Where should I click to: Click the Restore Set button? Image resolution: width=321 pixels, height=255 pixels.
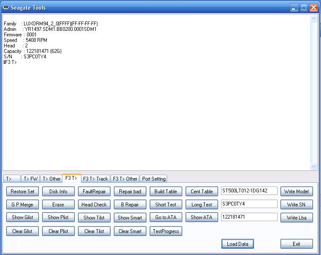pos(22,191)
